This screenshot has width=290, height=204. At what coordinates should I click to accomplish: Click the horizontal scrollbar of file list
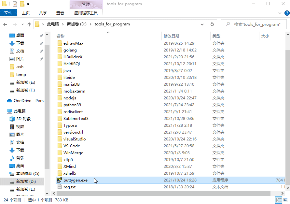coord(163,193)
